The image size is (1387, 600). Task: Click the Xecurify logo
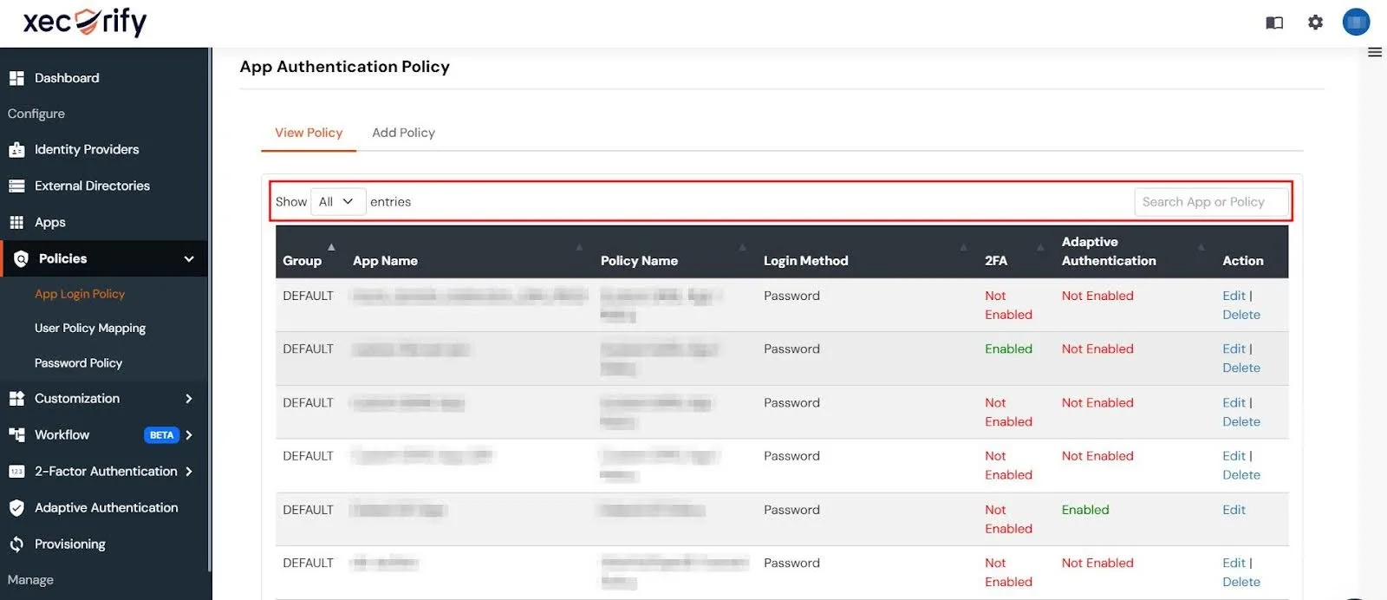coord(85,22)
